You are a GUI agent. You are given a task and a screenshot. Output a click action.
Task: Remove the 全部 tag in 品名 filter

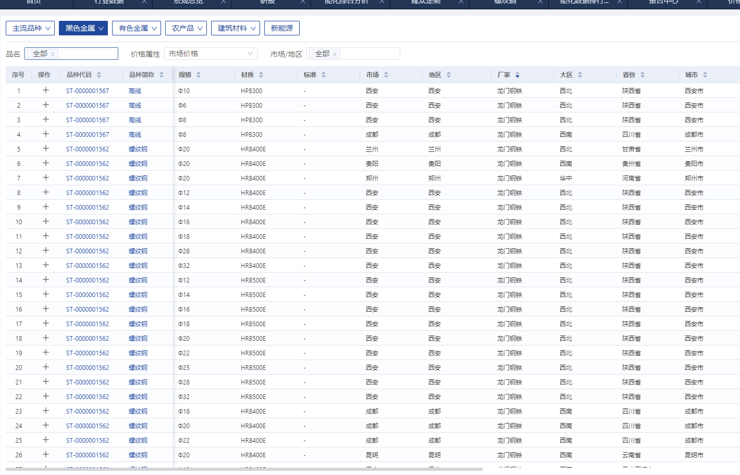point(53,54)
